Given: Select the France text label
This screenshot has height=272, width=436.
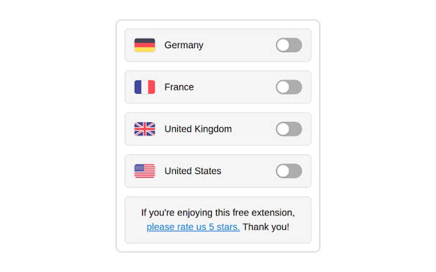Looking at the screenshot, I should point(179,87).
